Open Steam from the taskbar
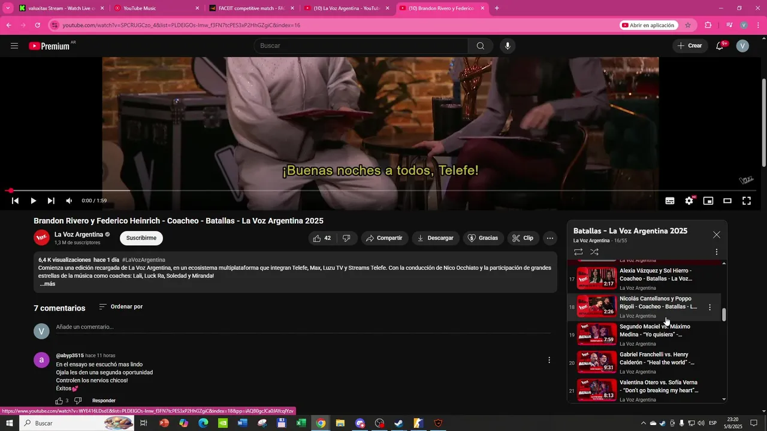The width and height of the screenshot is (767, 431). (x=398, y=423)
